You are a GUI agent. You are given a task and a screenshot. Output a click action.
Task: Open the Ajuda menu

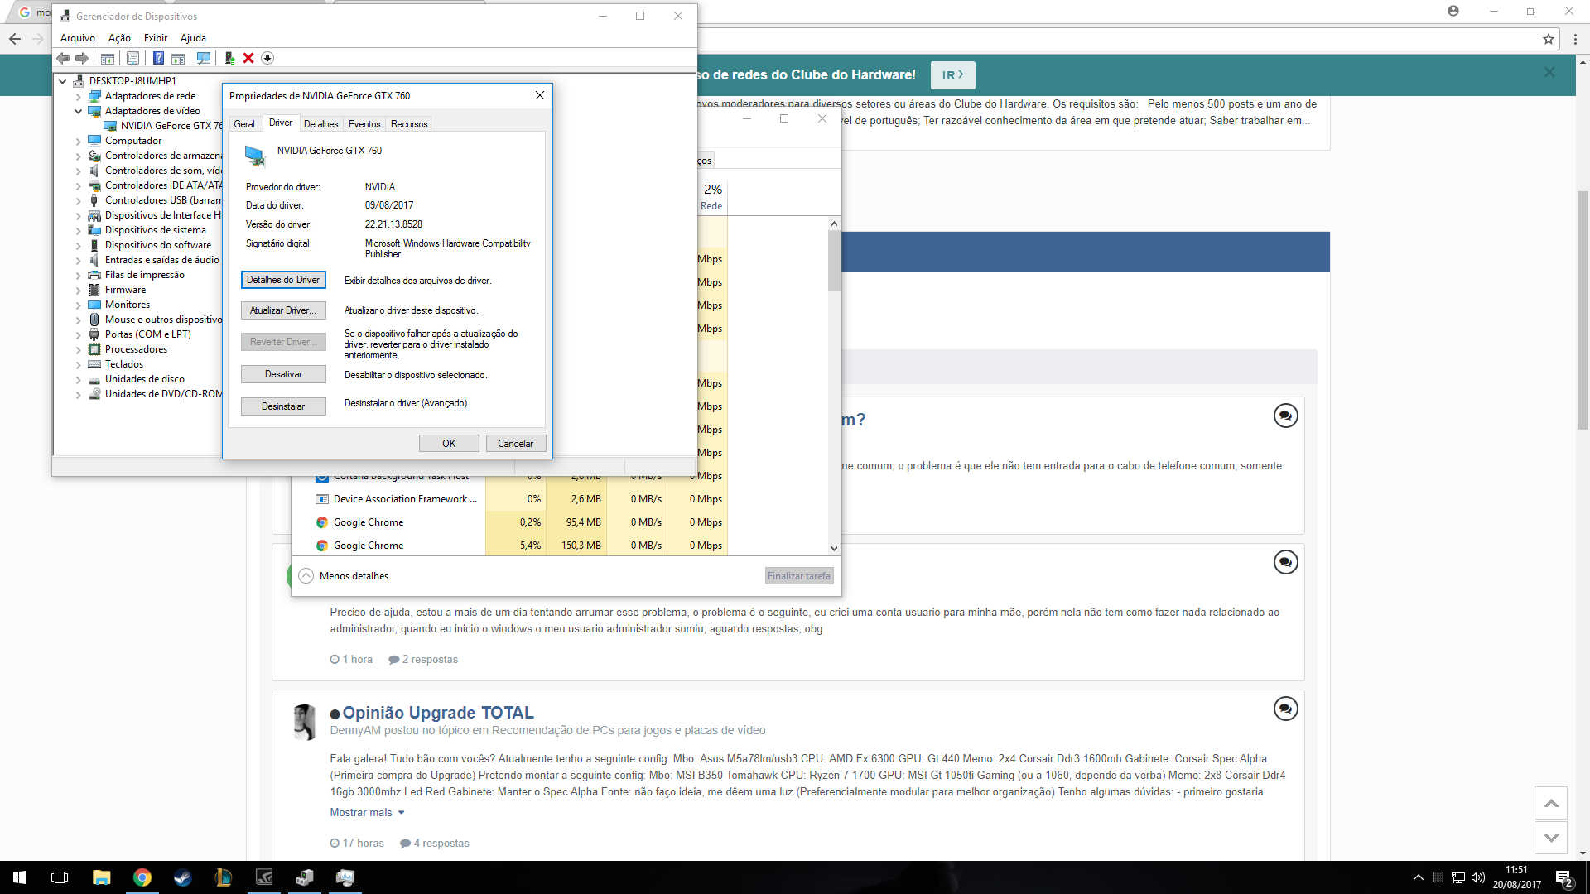(193, 38)
